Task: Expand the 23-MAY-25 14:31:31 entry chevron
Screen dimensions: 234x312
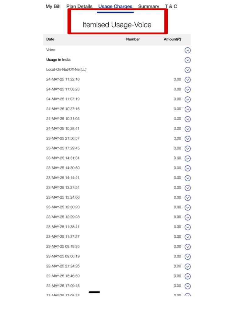Action: coord(187,158)
